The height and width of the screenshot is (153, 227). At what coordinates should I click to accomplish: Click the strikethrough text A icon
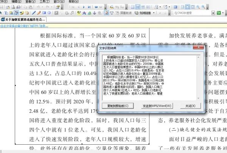point(84,13)
